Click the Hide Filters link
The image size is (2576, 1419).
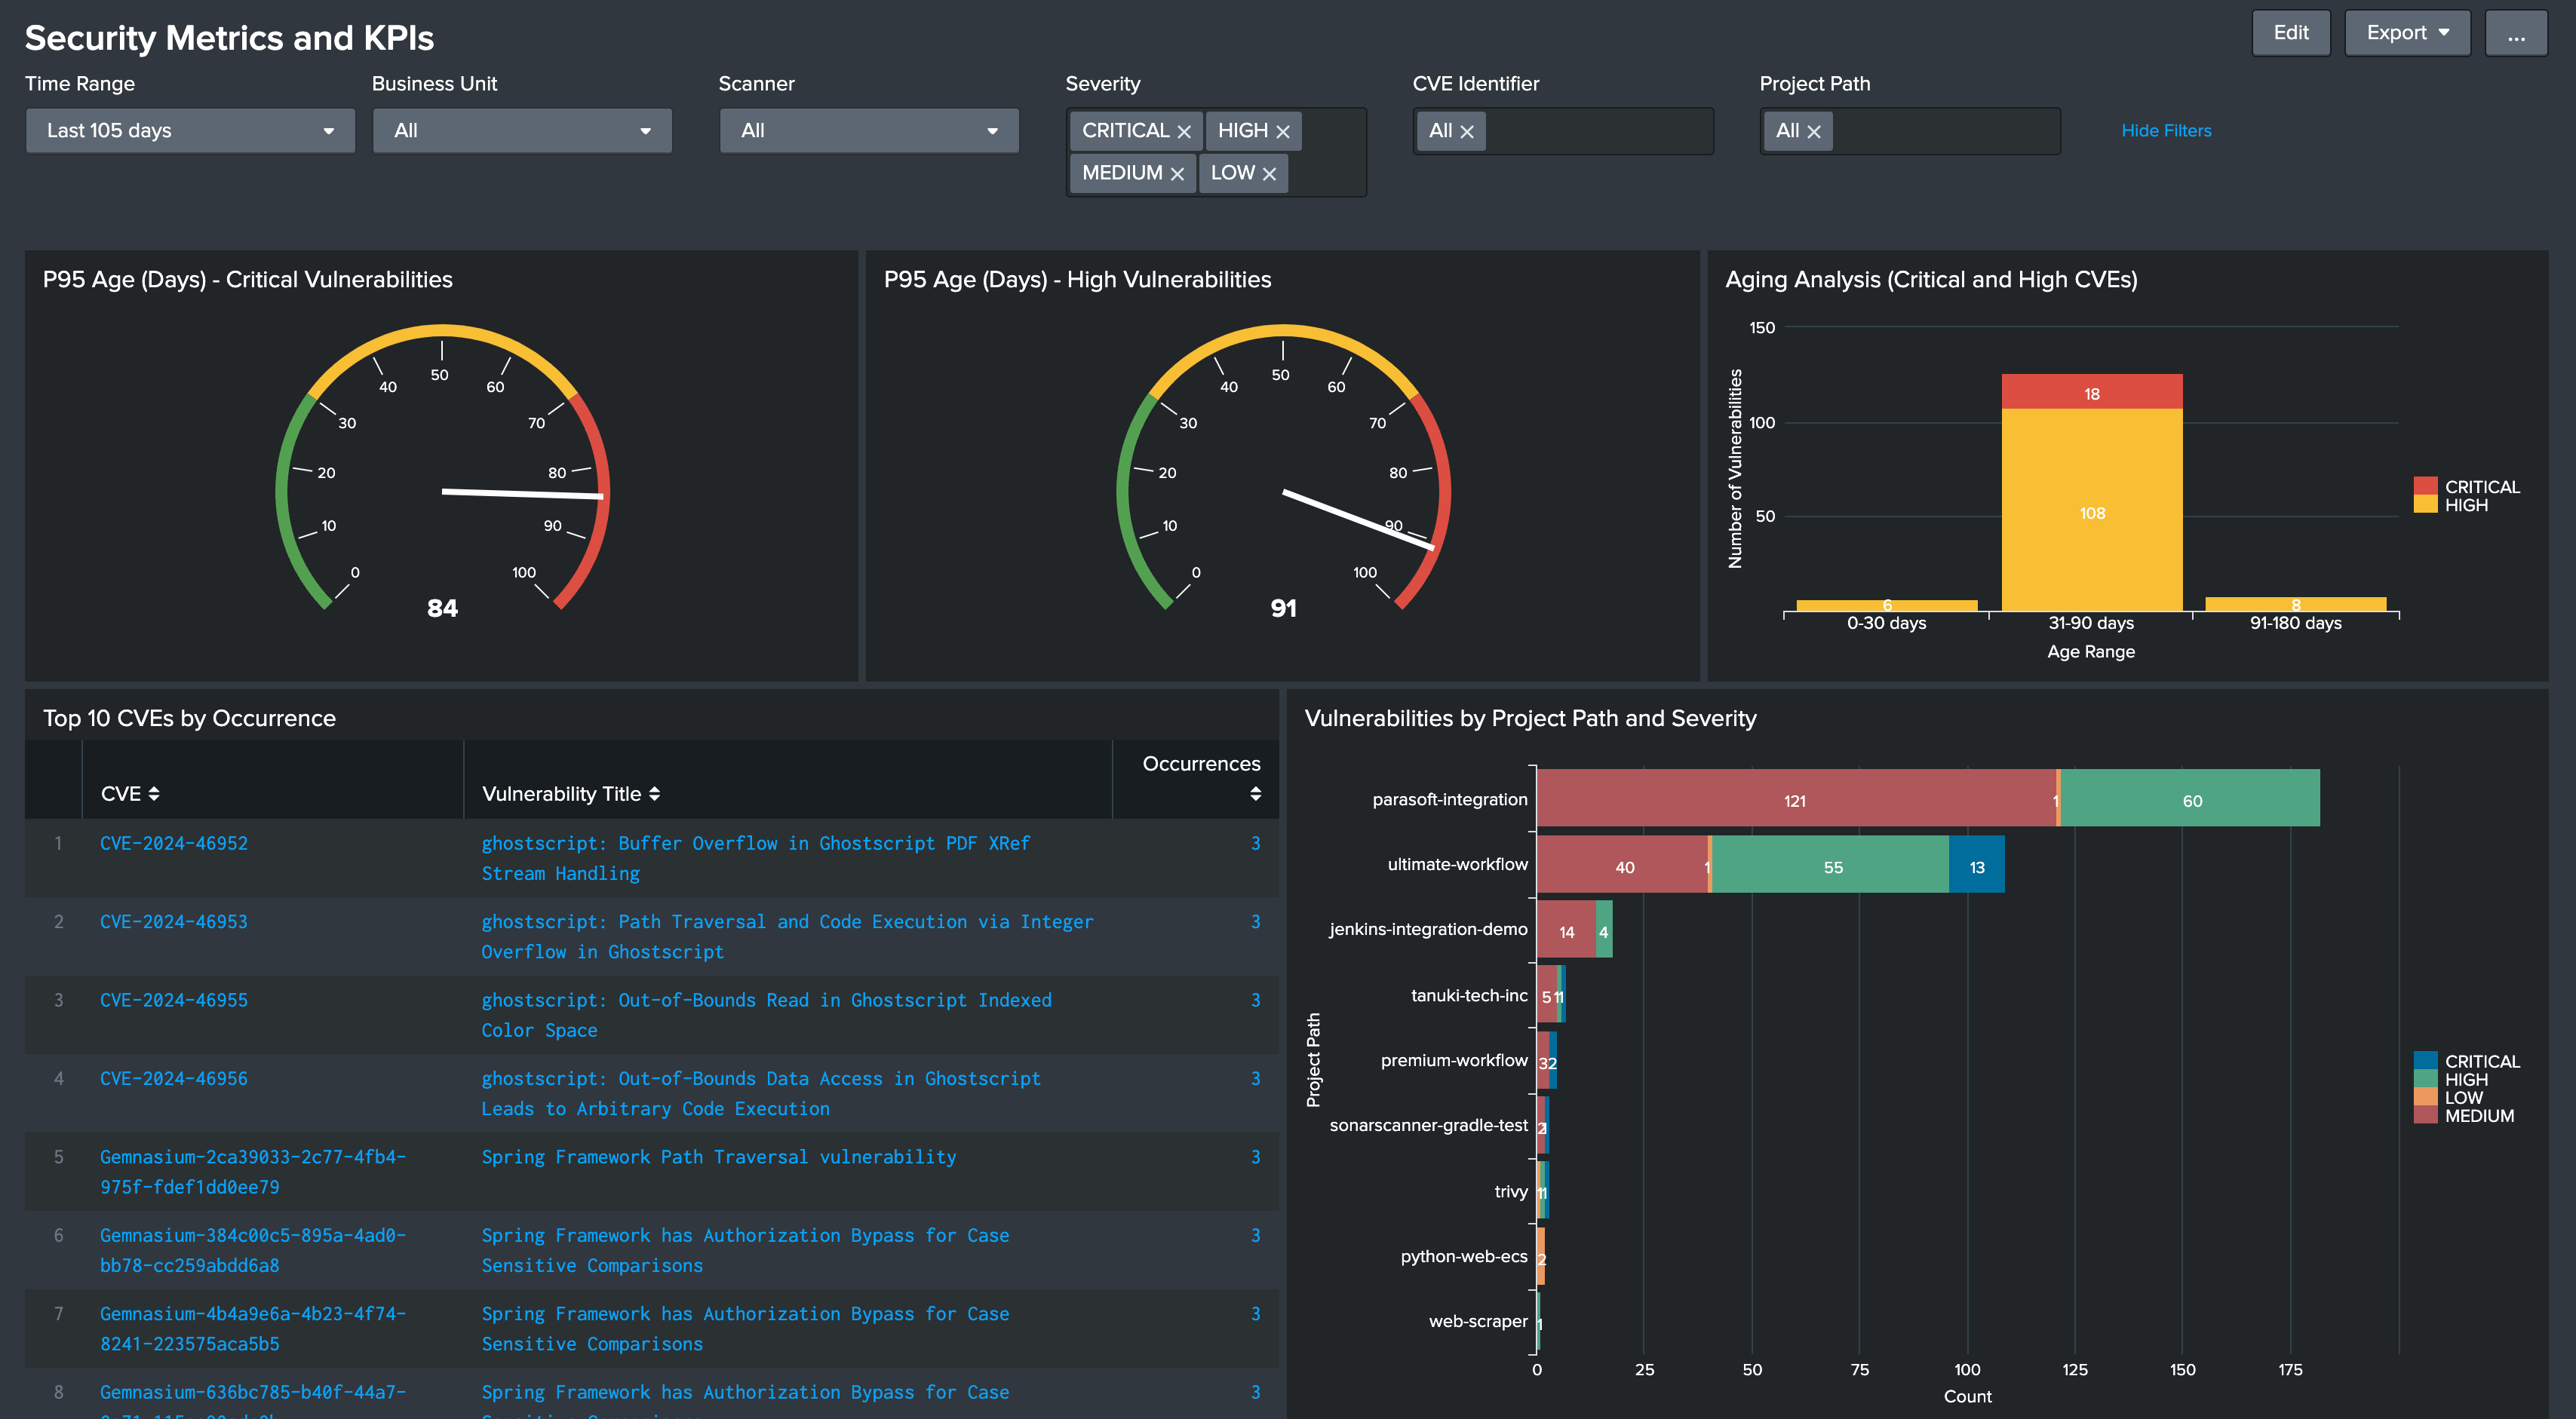2166,130
